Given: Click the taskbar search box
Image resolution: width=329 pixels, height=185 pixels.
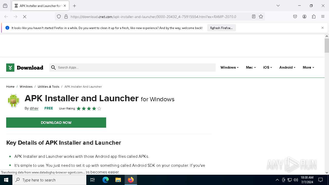Looking at the screenshot, I should point(49,180).
